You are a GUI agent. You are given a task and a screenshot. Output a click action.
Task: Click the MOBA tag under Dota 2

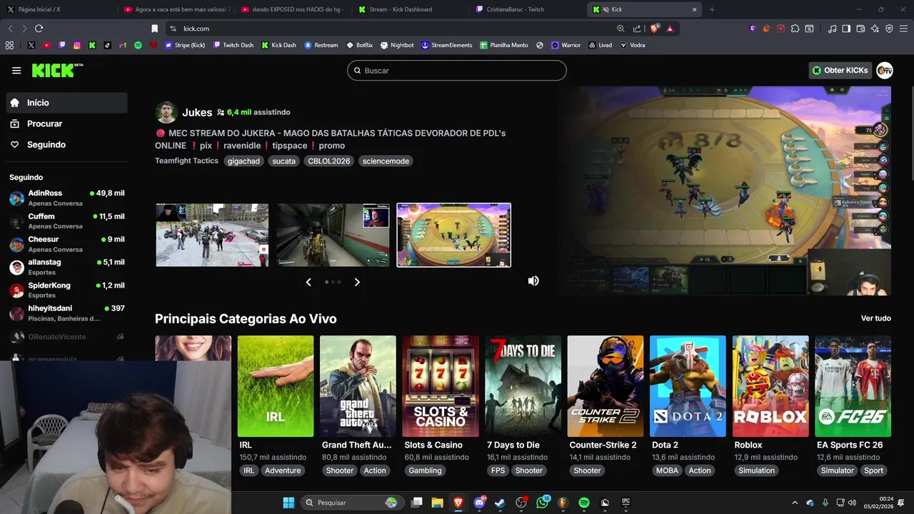[x=668, y=470]
